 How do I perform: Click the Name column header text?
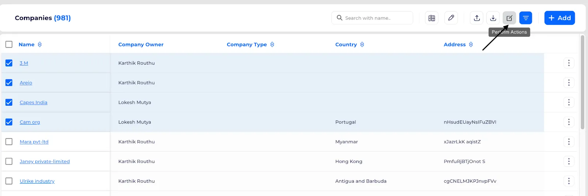click(x=26, y=44)
